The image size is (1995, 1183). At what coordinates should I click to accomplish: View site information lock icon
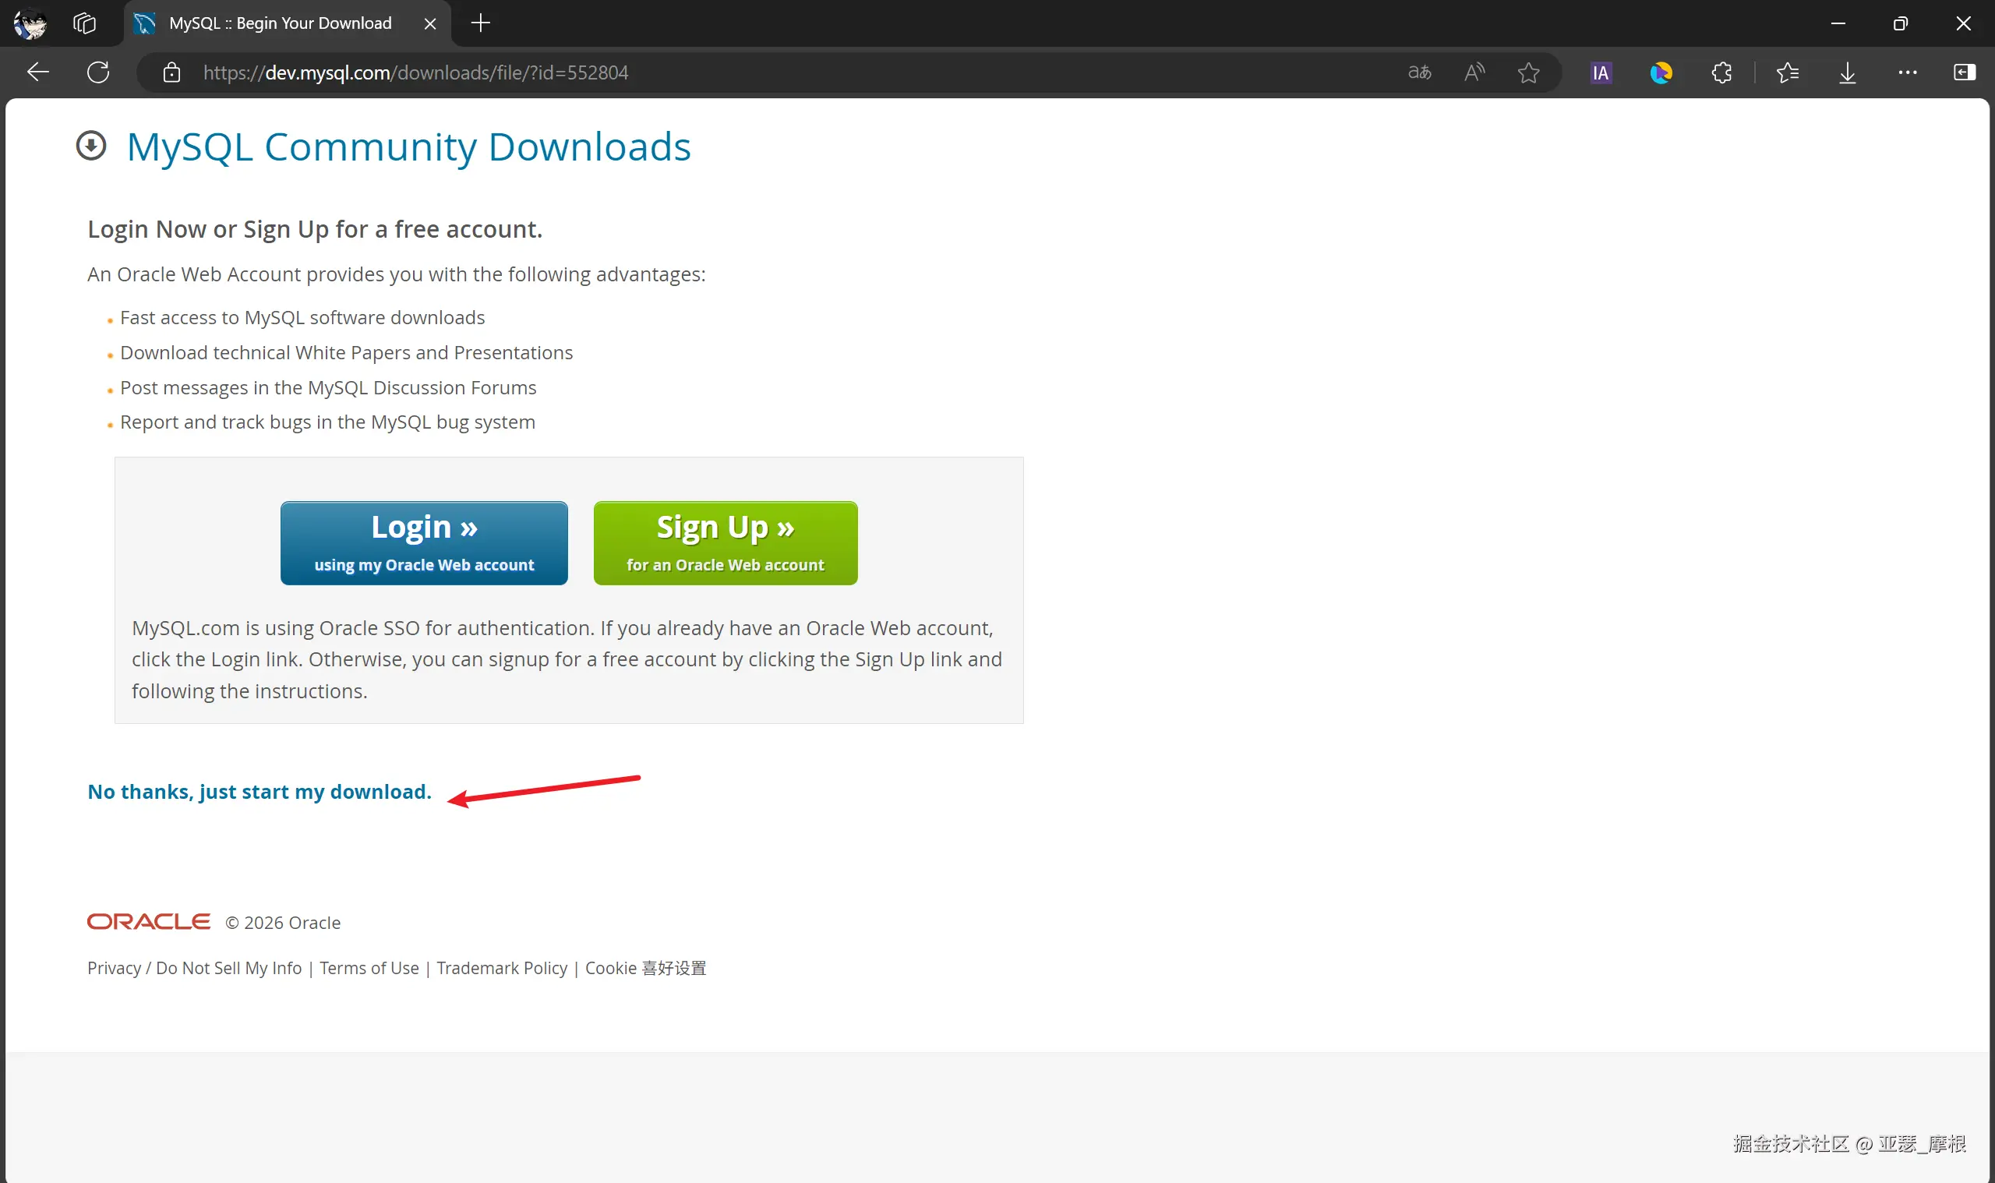click(171, 72)
